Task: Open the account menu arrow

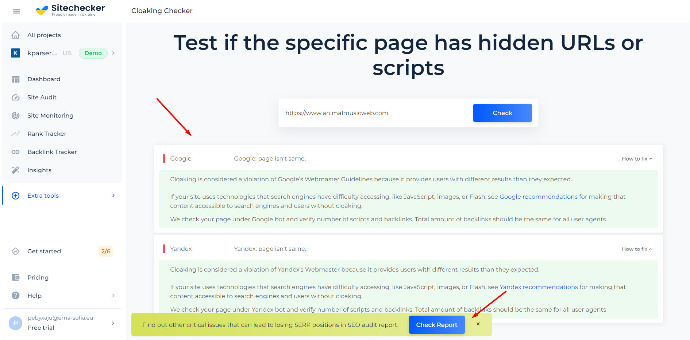Action: pyautogui.click(x=113, y=323)
